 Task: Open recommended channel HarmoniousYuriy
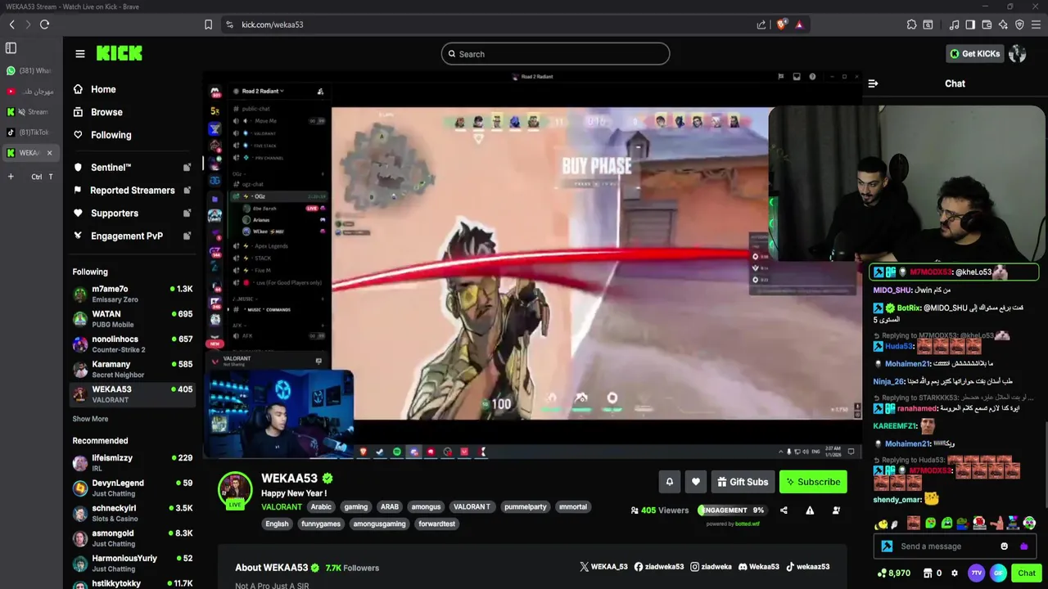[132, 564]
